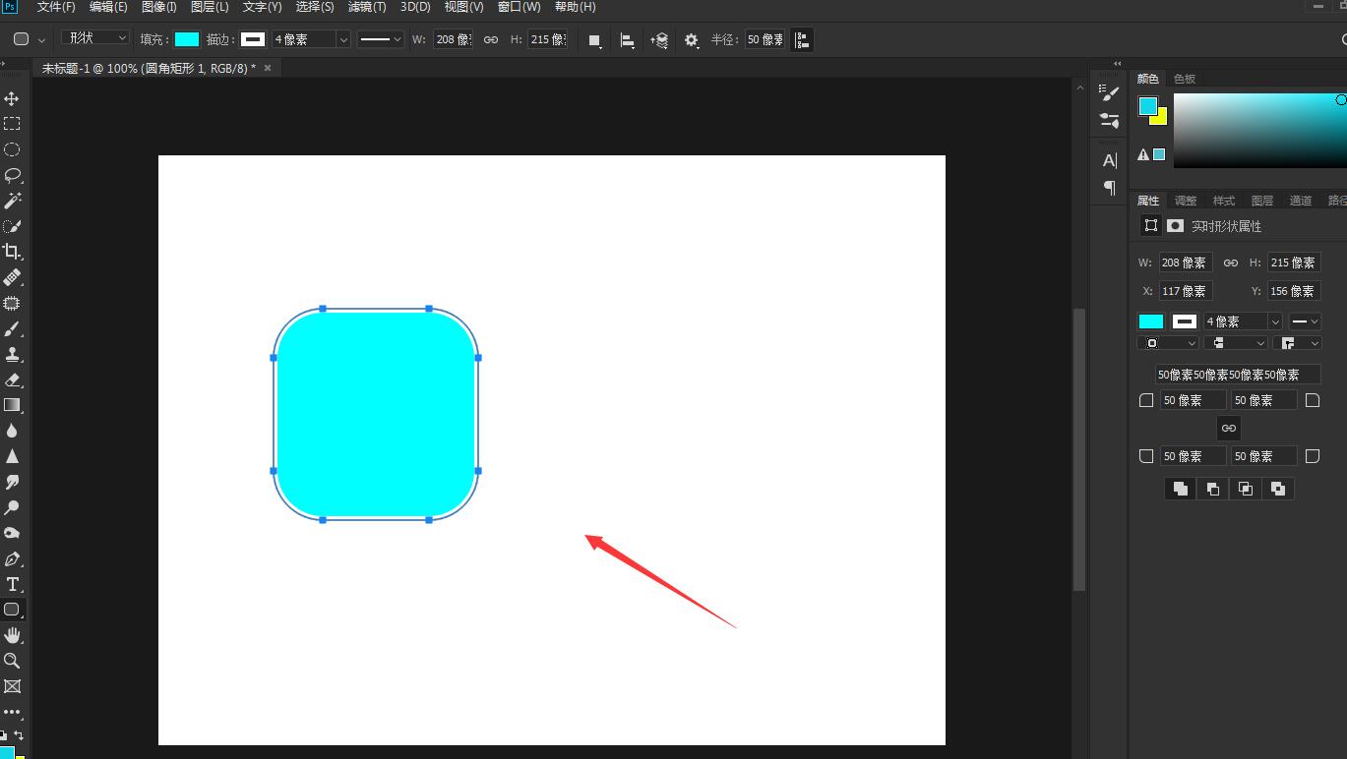The height and width of the screenshot is (759, 1347).
Task: Select the Zoom magnifier tool
Action: 12,661
